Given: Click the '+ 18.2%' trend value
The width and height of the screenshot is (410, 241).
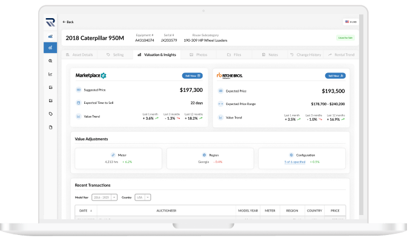Looking at the screenshot, I should coord(191,118).
